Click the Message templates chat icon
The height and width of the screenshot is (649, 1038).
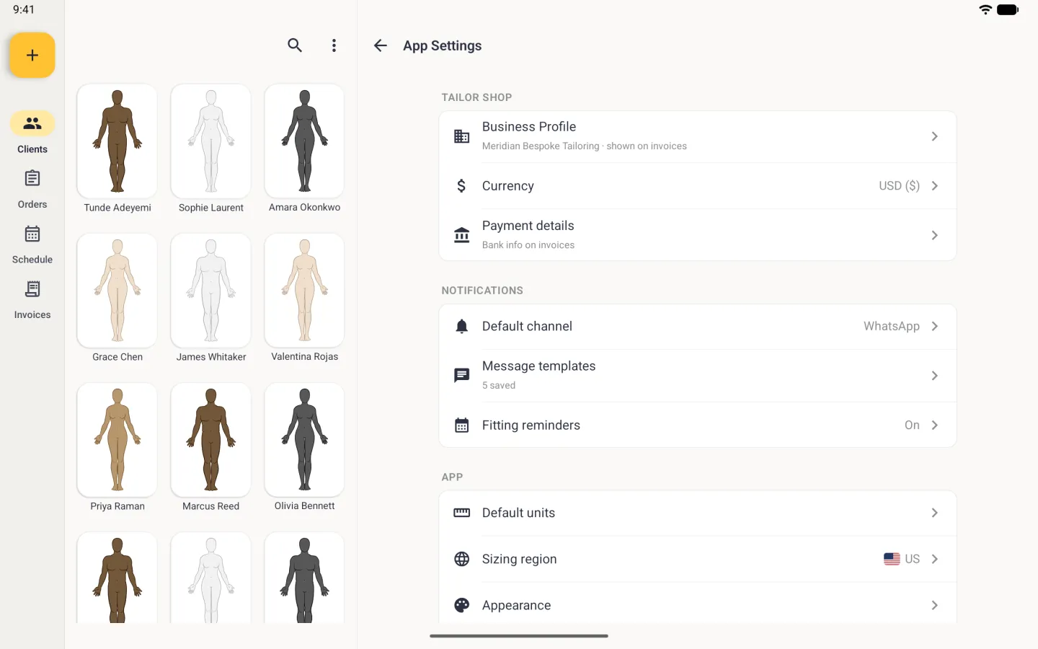coord(462,376)
